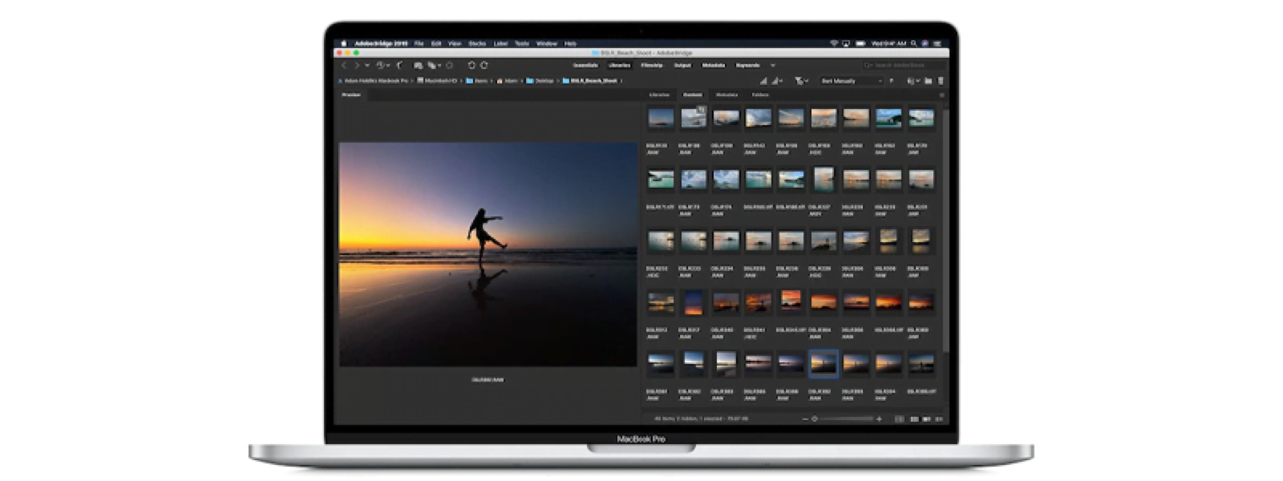Switch to View as List icon
The height and width of the screenshot is (481, 1283).
pos(939,418)
